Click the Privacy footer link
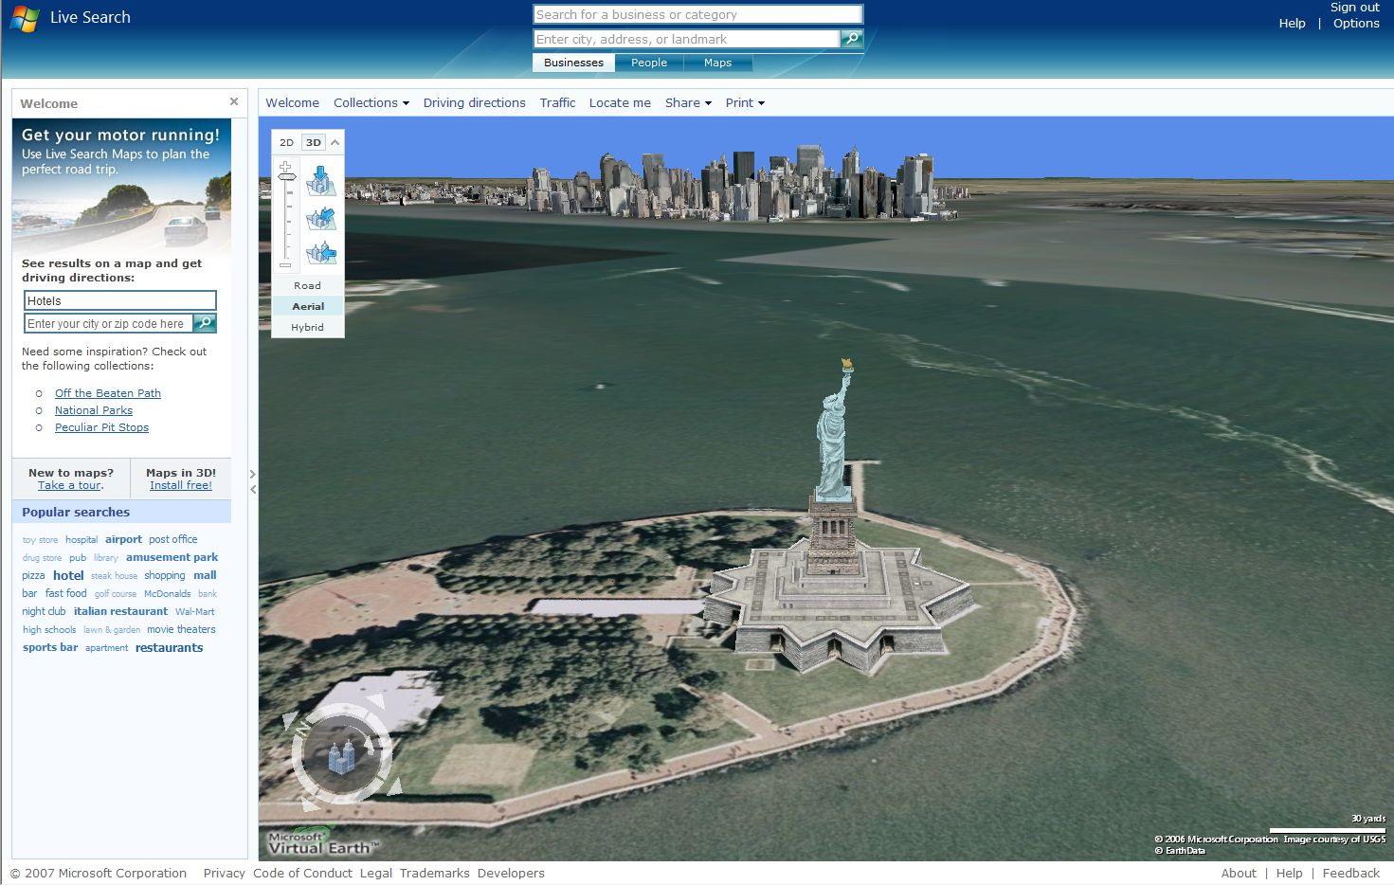 (x=224, y=874)
